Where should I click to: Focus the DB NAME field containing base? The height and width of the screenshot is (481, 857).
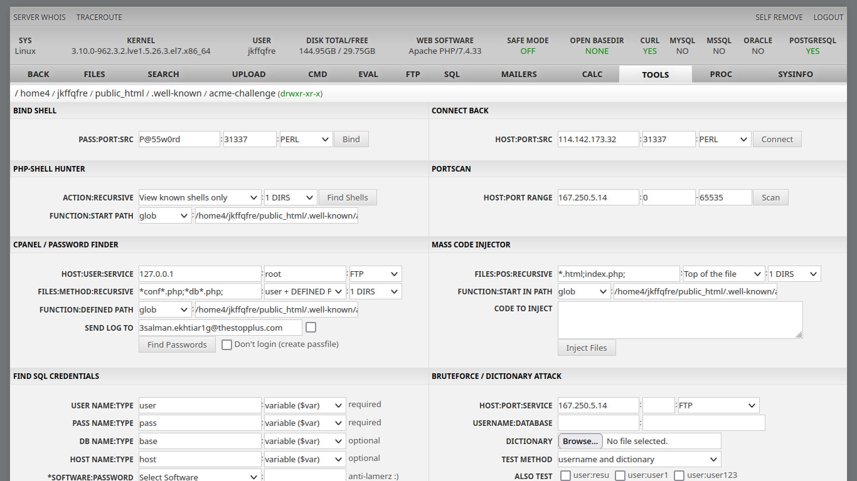coord(200,441)
